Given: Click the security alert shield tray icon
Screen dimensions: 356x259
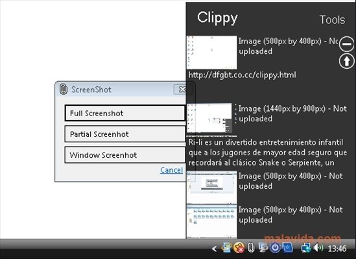Looking at the screenshot, I should (239, 248).
